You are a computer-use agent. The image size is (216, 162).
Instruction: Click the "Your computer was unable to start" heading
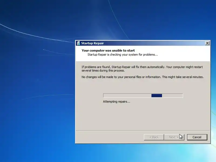coord(108,50)
